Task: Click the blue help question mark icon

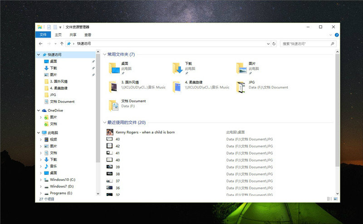Action: point(337,35)
